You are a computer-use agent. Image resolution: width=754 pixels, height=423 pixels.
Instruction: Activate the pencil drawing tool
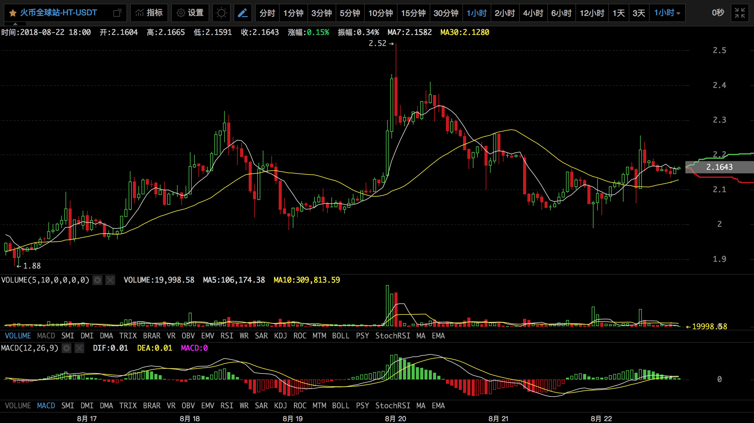[243, 13]
